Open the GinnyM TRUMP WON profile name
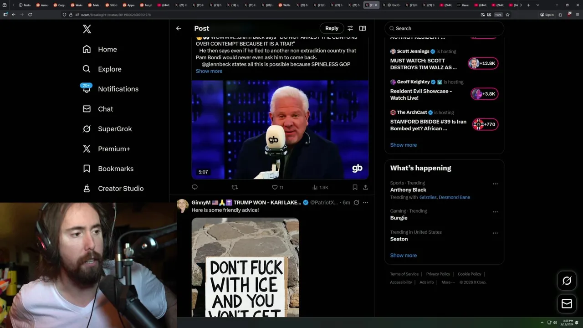Viewport: 583px width, 328px height. pos(246,203)
